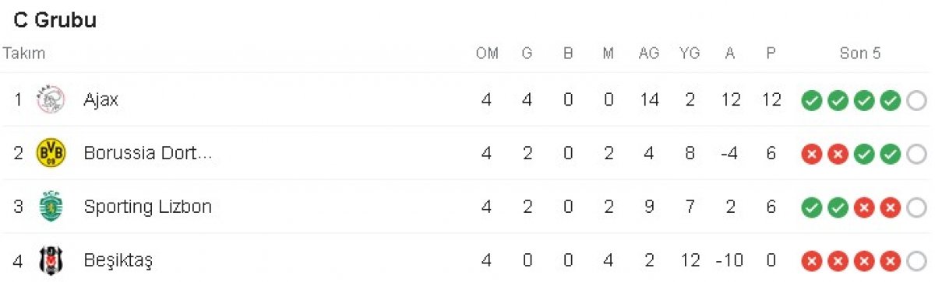Click the Borussia Dortmund BVB logo

pos(51,153)
